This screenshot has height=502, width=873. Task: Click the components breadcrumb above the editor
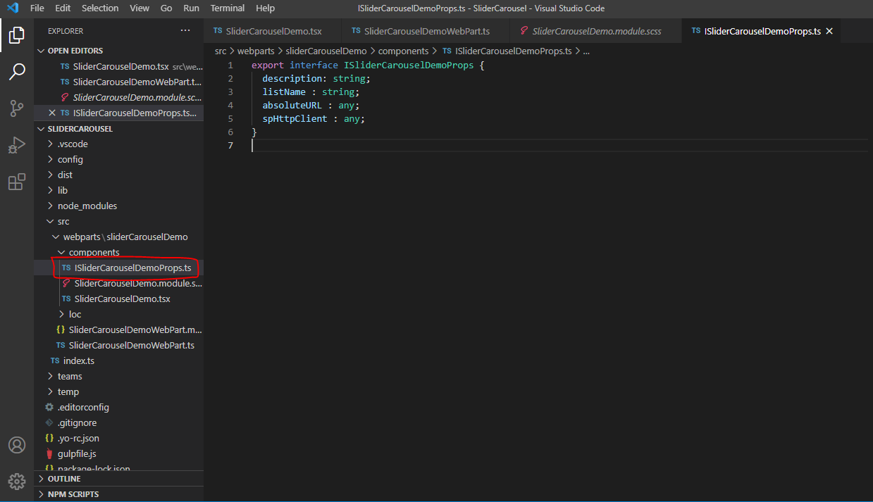[x=403, y=51]
